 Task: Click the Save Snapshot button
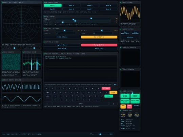135,33
